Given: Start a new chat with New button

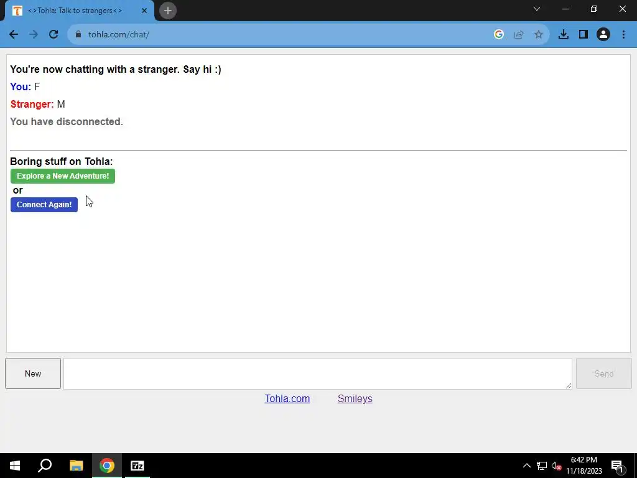Looking at the screenshot, I should pos(33,373).
